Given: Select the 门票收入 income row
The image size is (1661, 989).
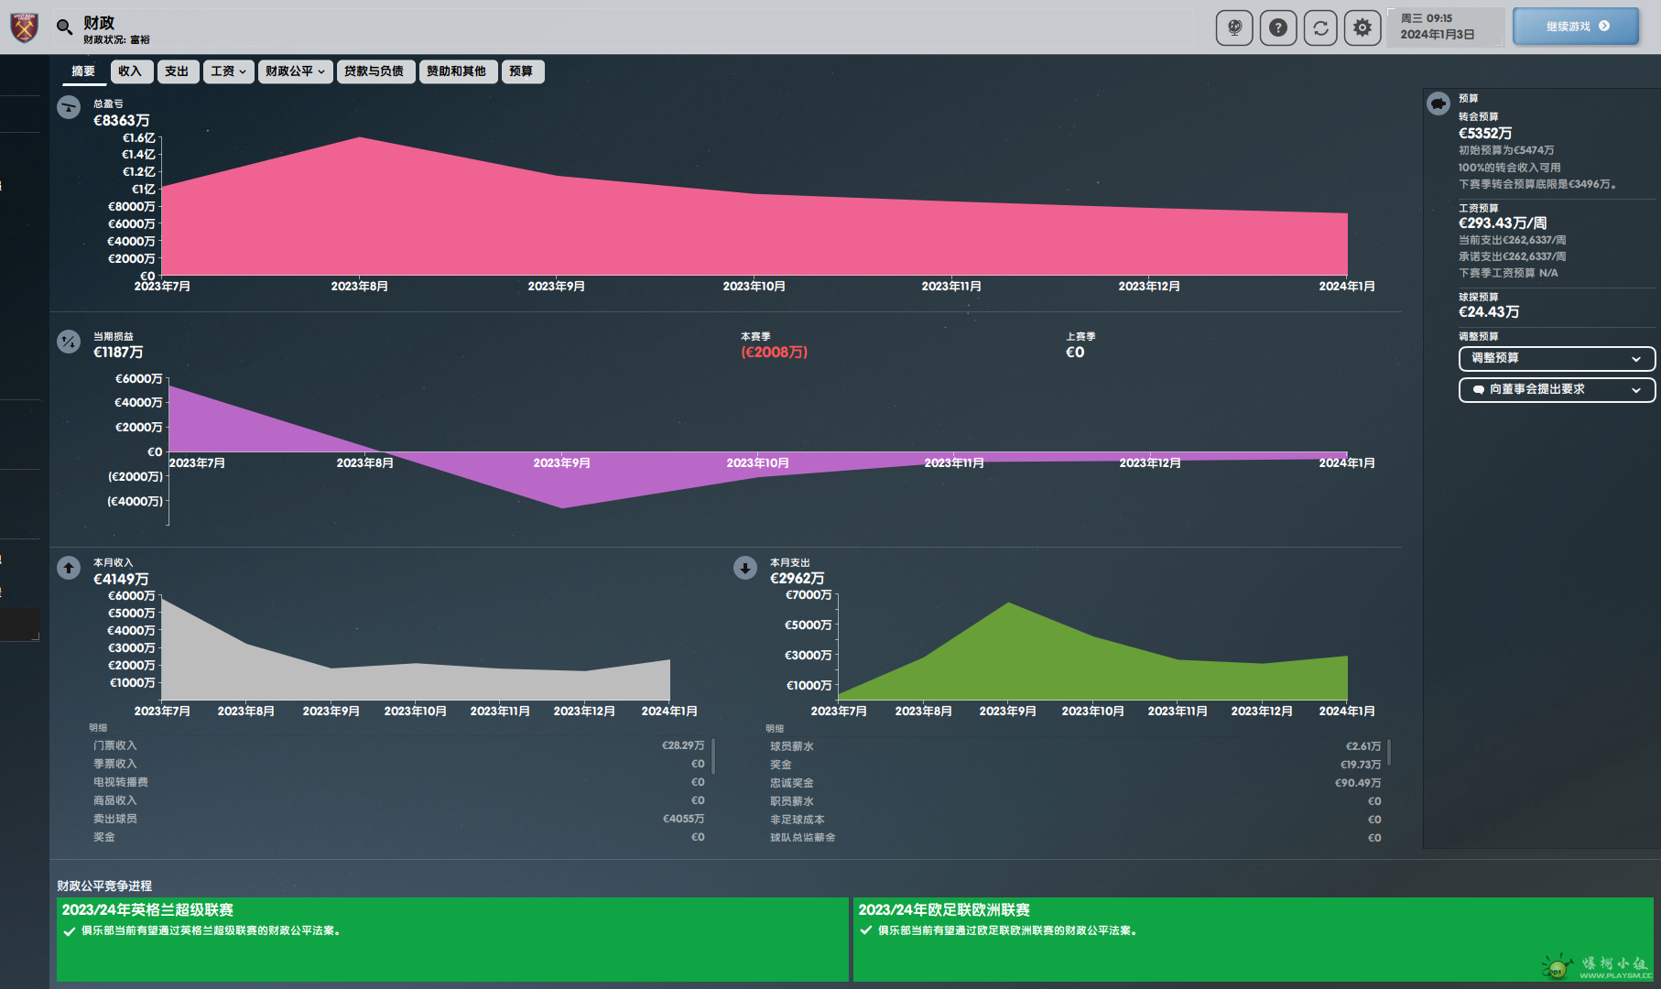Looking at the screenshot, I should (398, 745).
